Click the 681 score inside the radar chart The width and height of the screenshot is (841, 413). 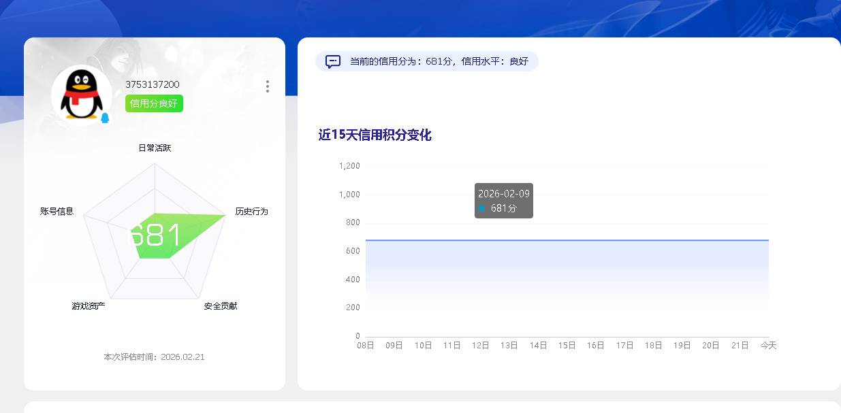click(x=157, y=235)
